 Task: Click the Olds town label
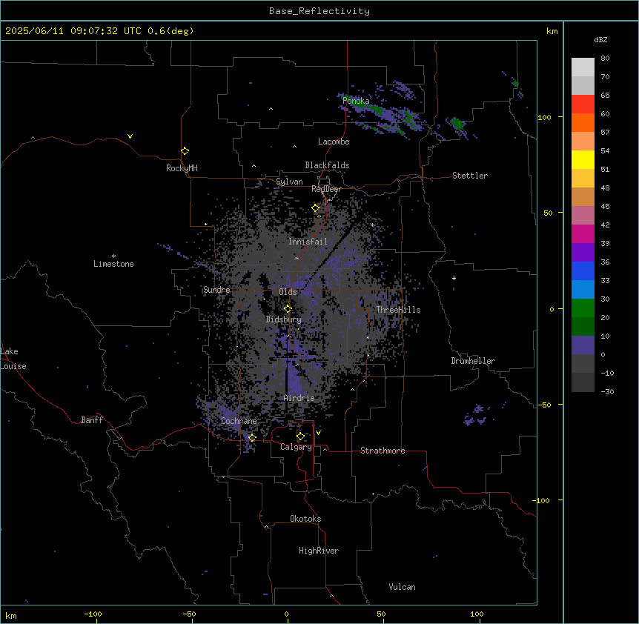(x=288, y=292)
